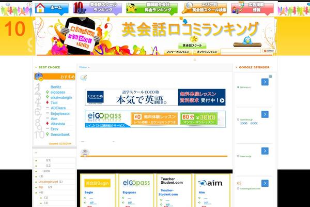Click the coffee cup section icon
The image size is (310, 207).
[85, 152]
